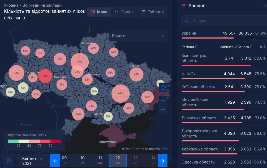Click the pale yellow legend swatch
The height and width of the screenshot is (168, 267).
tap(24, 141)
